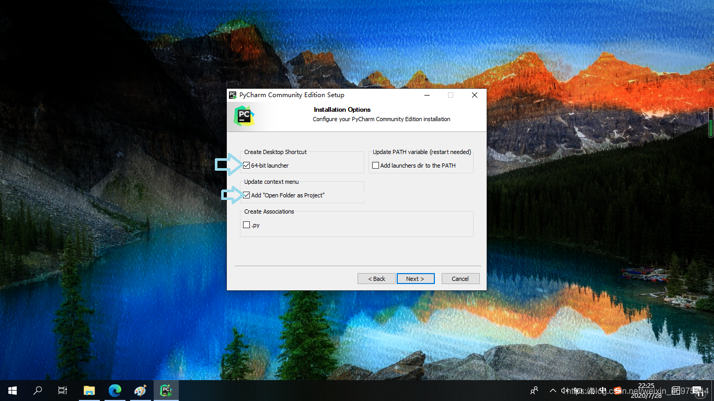Click the "Create Associations" group label
Viewport: 714px width, 401px height.
[x=269, y=211]
